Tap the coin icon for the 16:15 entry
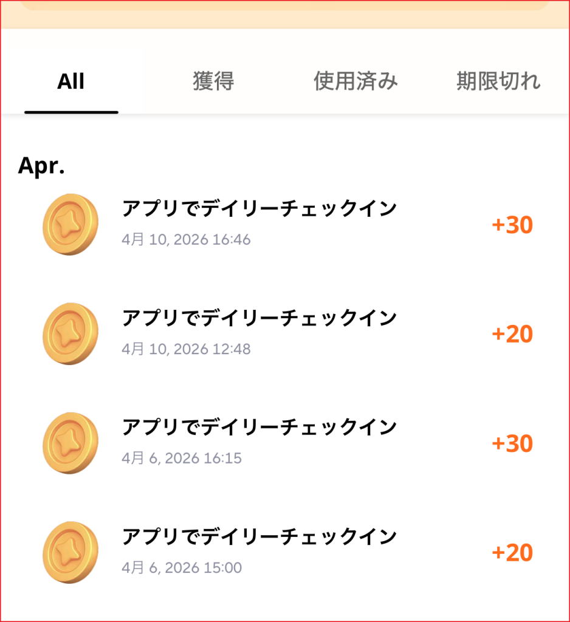570x622 pixels. (x=70, y=443)
